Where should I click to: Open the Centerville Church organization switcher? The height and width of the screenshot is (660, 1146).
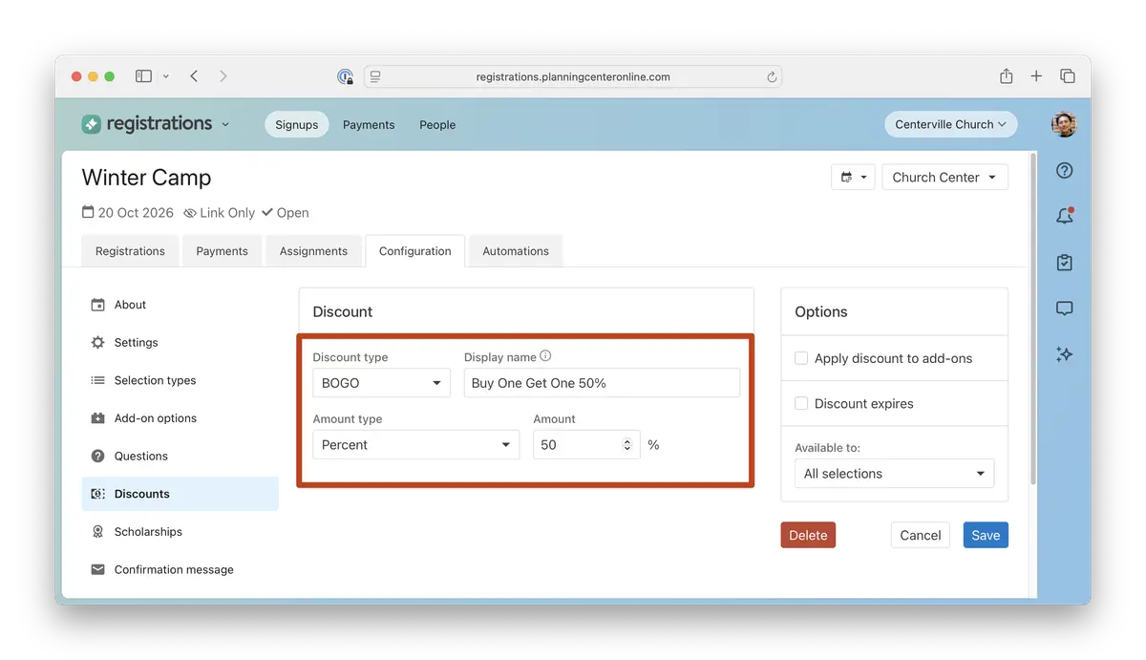click(950, 124)
